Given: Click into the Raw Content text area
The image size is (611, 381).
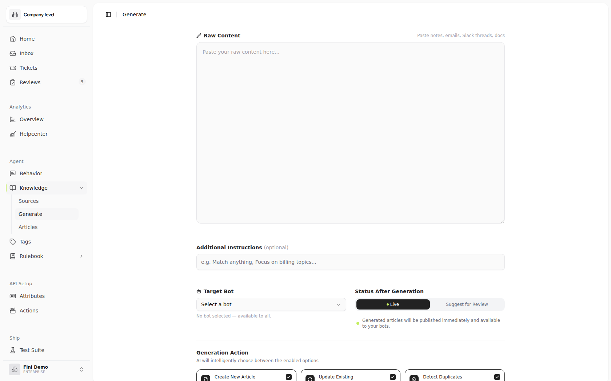Looking at the screenshot, I should pos(351,133).
